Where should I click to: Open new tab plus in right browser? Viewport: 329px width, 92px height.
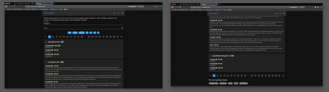pos(219,4)
